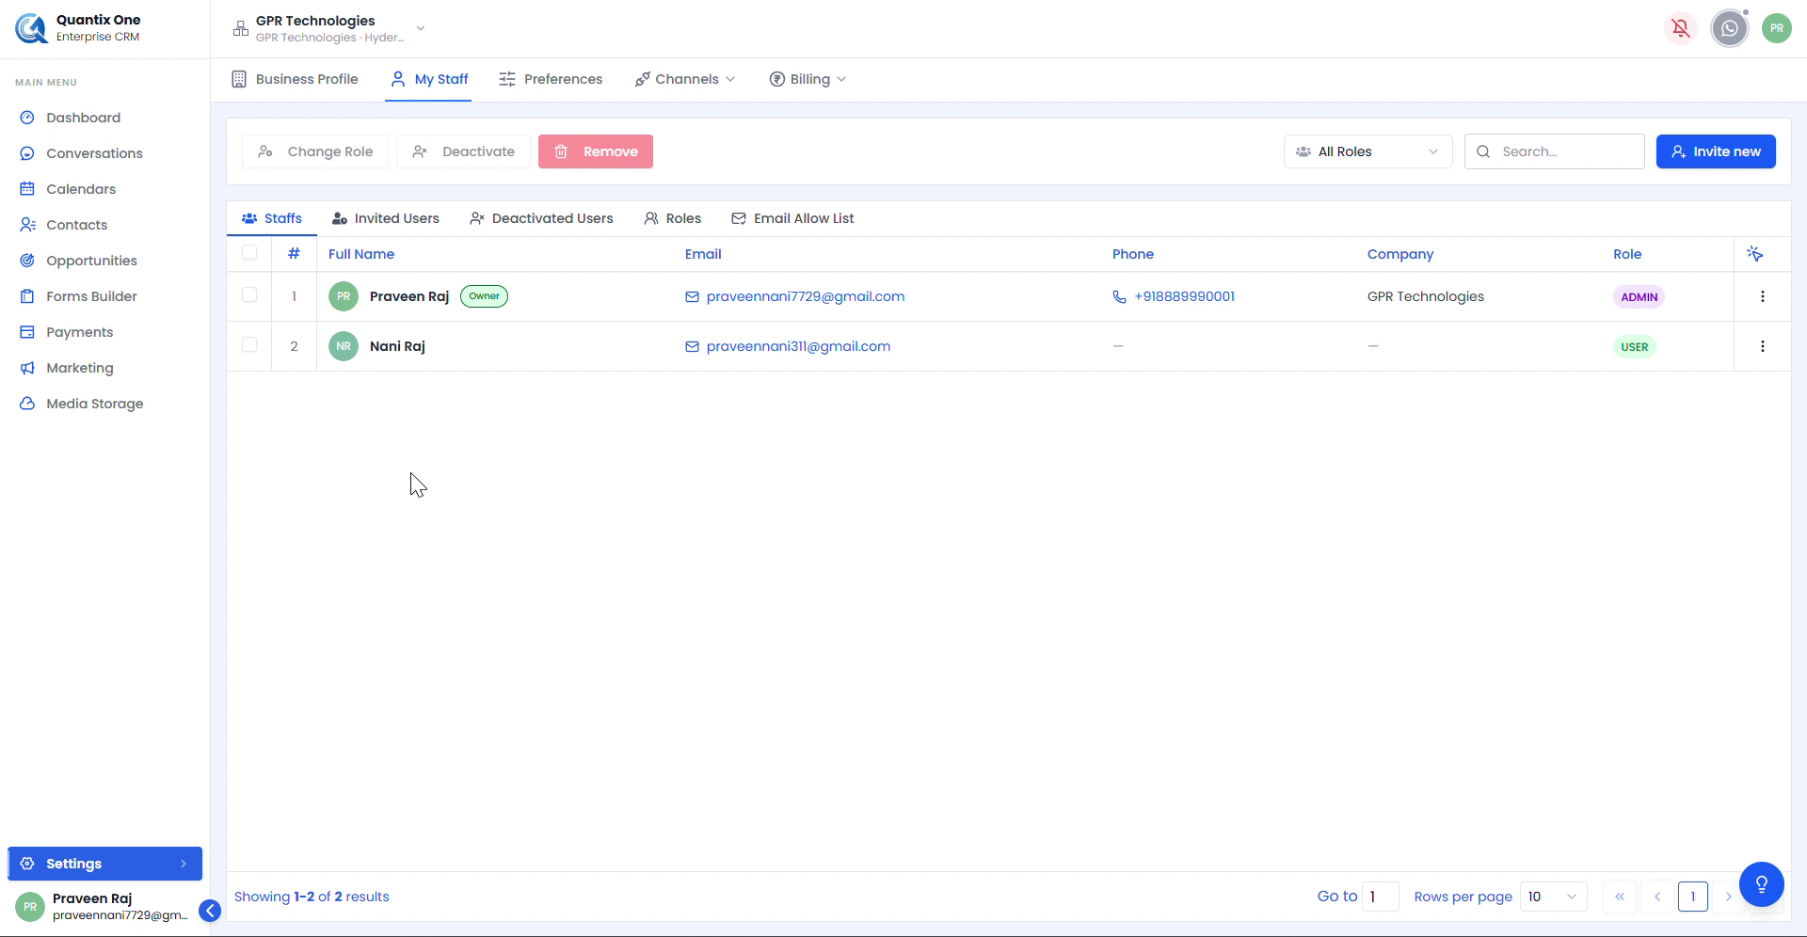Click the USER role badge
The height and width of the screenshot is (937, 1807).
click(x=1635, y=347)
